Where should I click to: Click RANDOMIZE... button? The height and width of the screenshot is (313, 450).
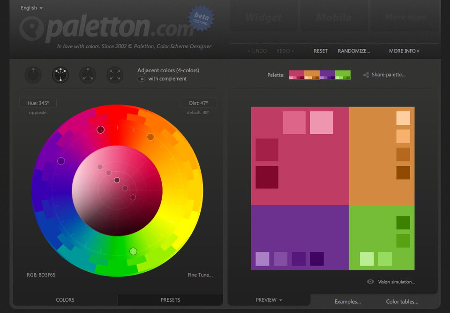[x=354, y=51]
